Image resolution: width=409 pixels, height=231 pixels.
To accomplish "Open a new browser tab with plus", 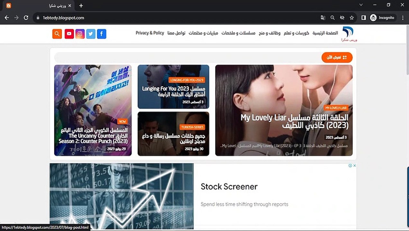I will 81,5.
